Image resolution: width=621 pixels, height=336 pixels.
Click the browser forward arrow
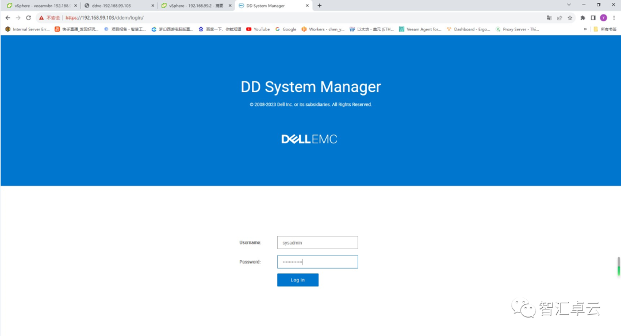pos(18,18)
